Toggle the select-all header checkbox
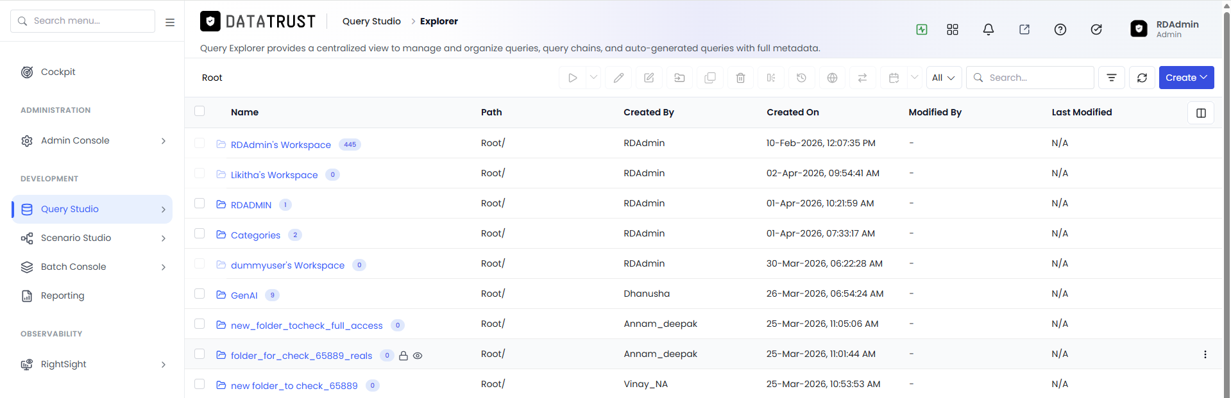 (x=200, y=111)
